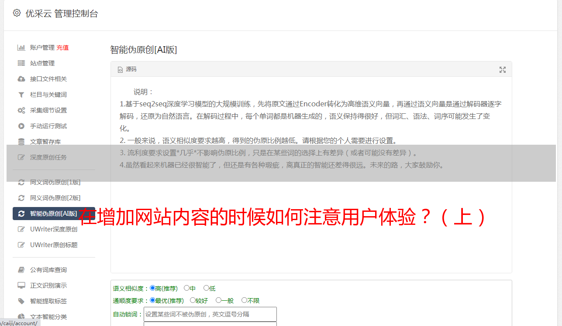Click the bar chart icon for 账户管理
This screenshot has width=562, height=326.
tap(21, 48)
